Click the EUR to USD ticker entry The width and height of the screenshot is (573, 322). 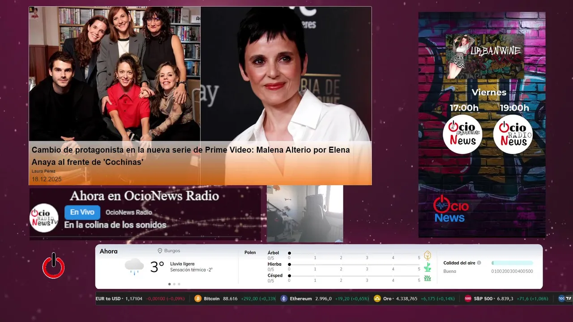coord(140,298)
